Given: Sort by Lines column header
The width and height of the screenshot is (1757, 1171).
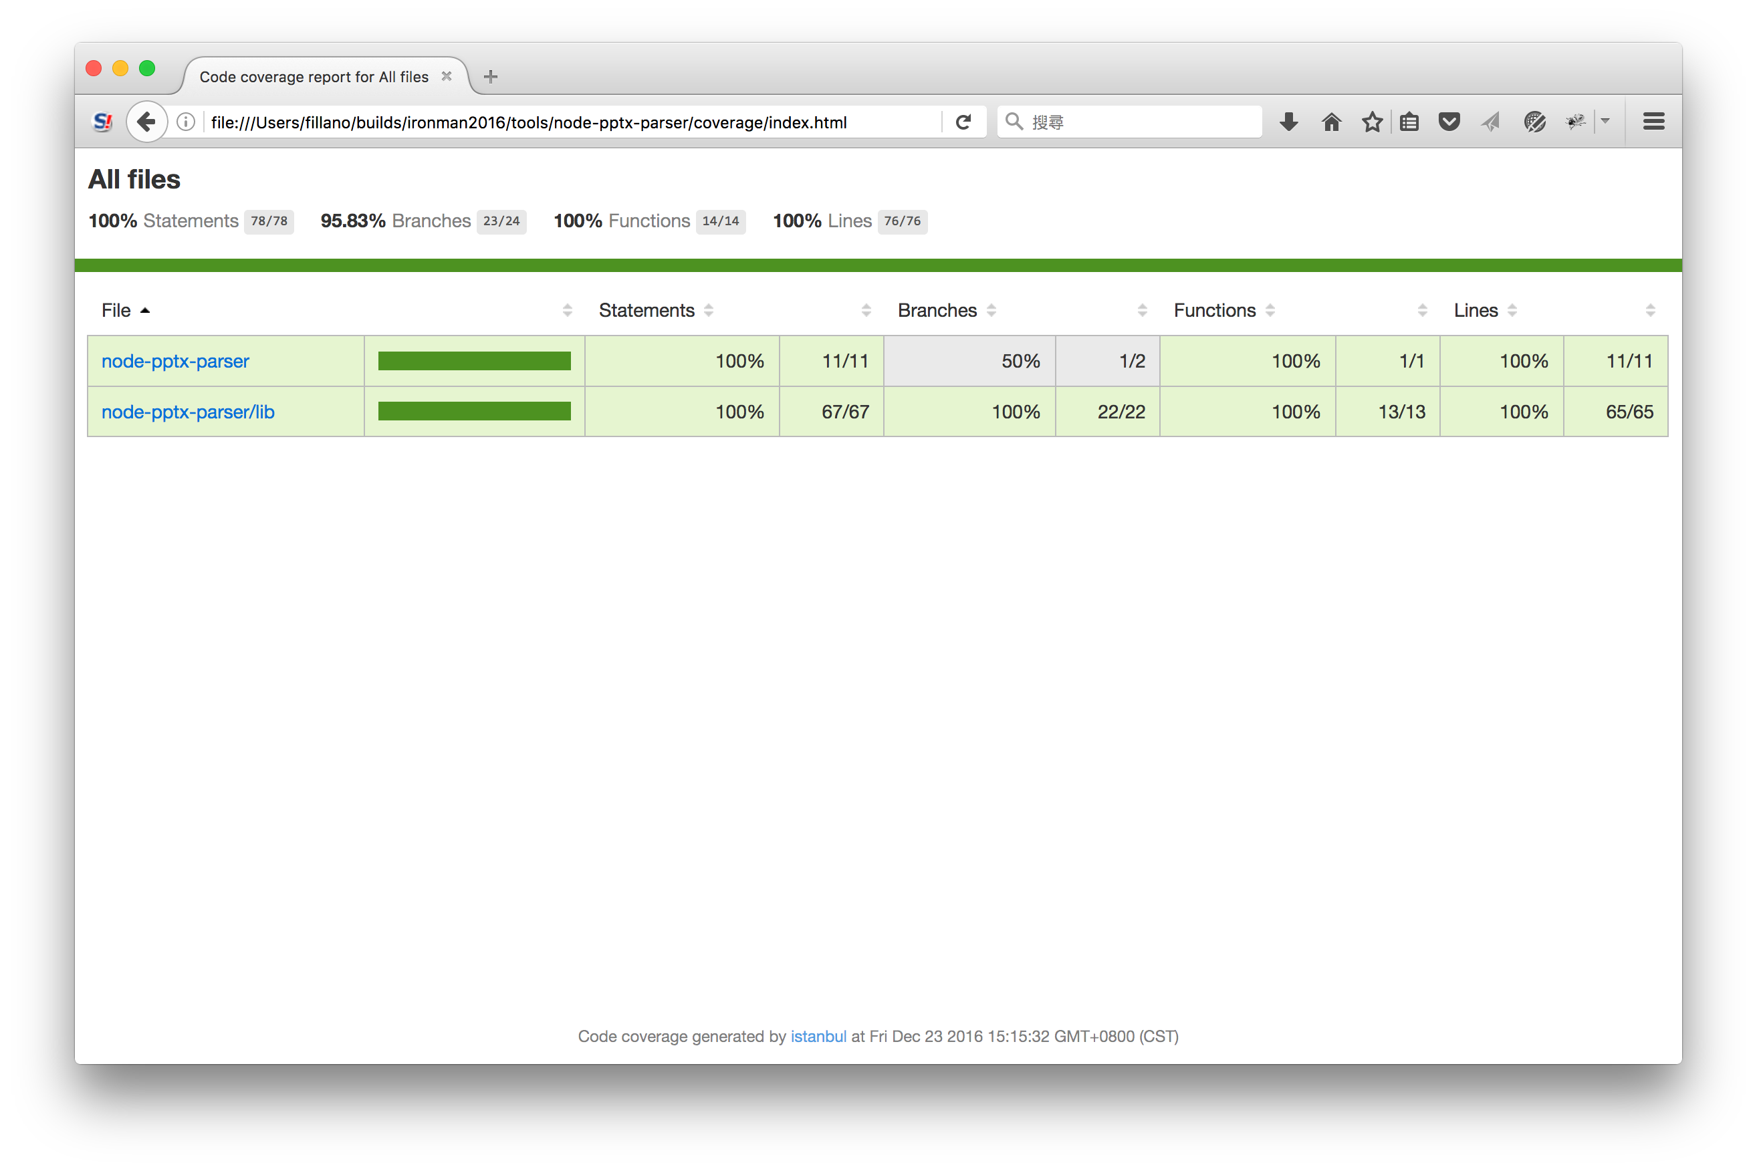Looking at the screenshot, I should (1484, 310).
